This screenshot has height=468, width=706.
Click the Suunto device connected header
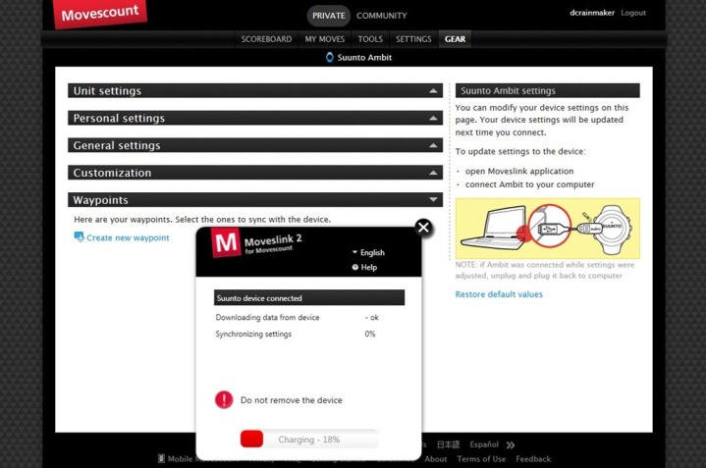[309, 297]
